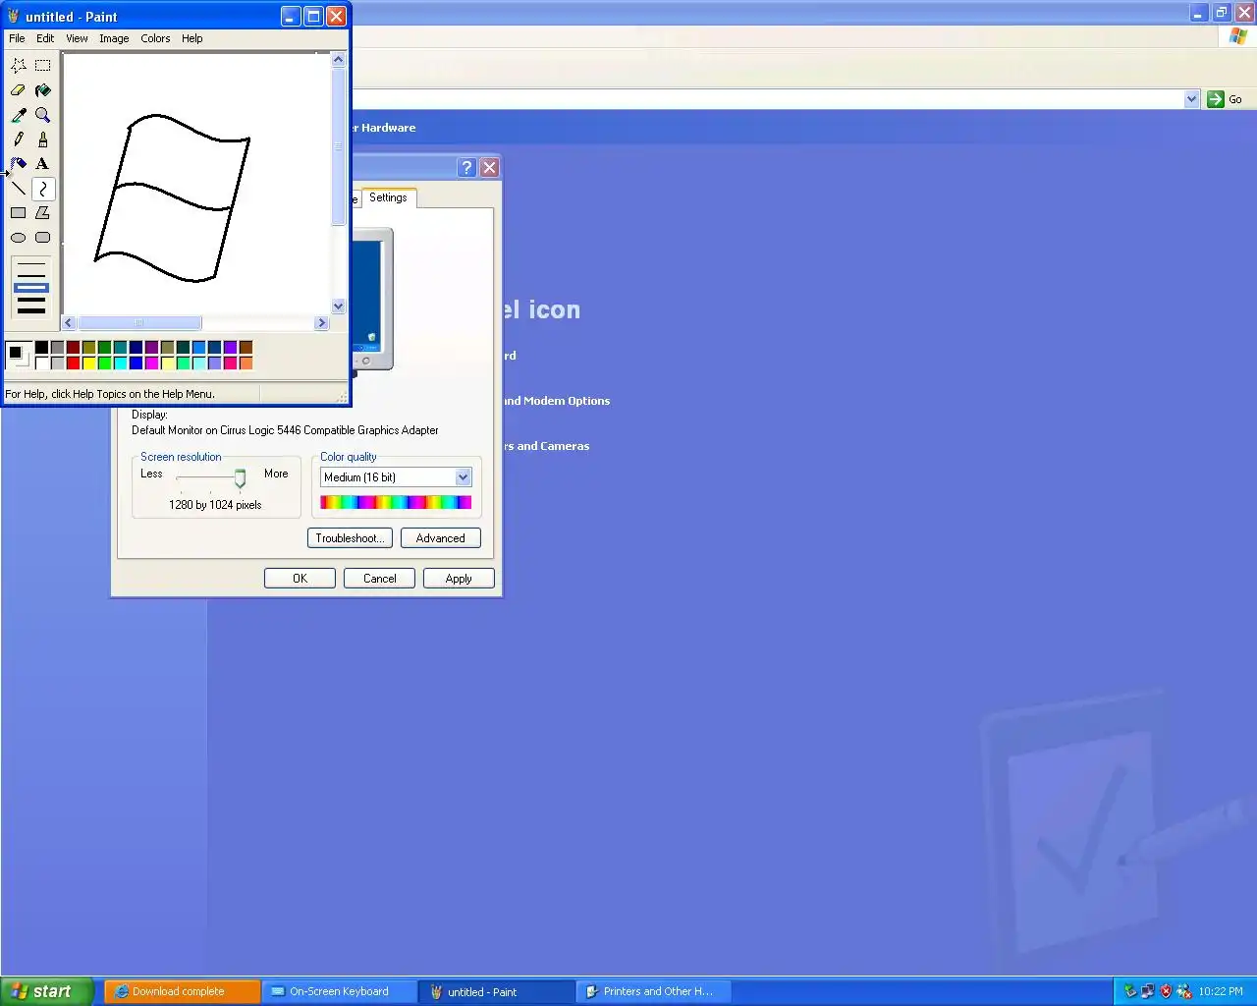Select the black swatch in the palette
Image resolution: width=1257 pixels, height=1006 pixels.
(x=41, y=347)
